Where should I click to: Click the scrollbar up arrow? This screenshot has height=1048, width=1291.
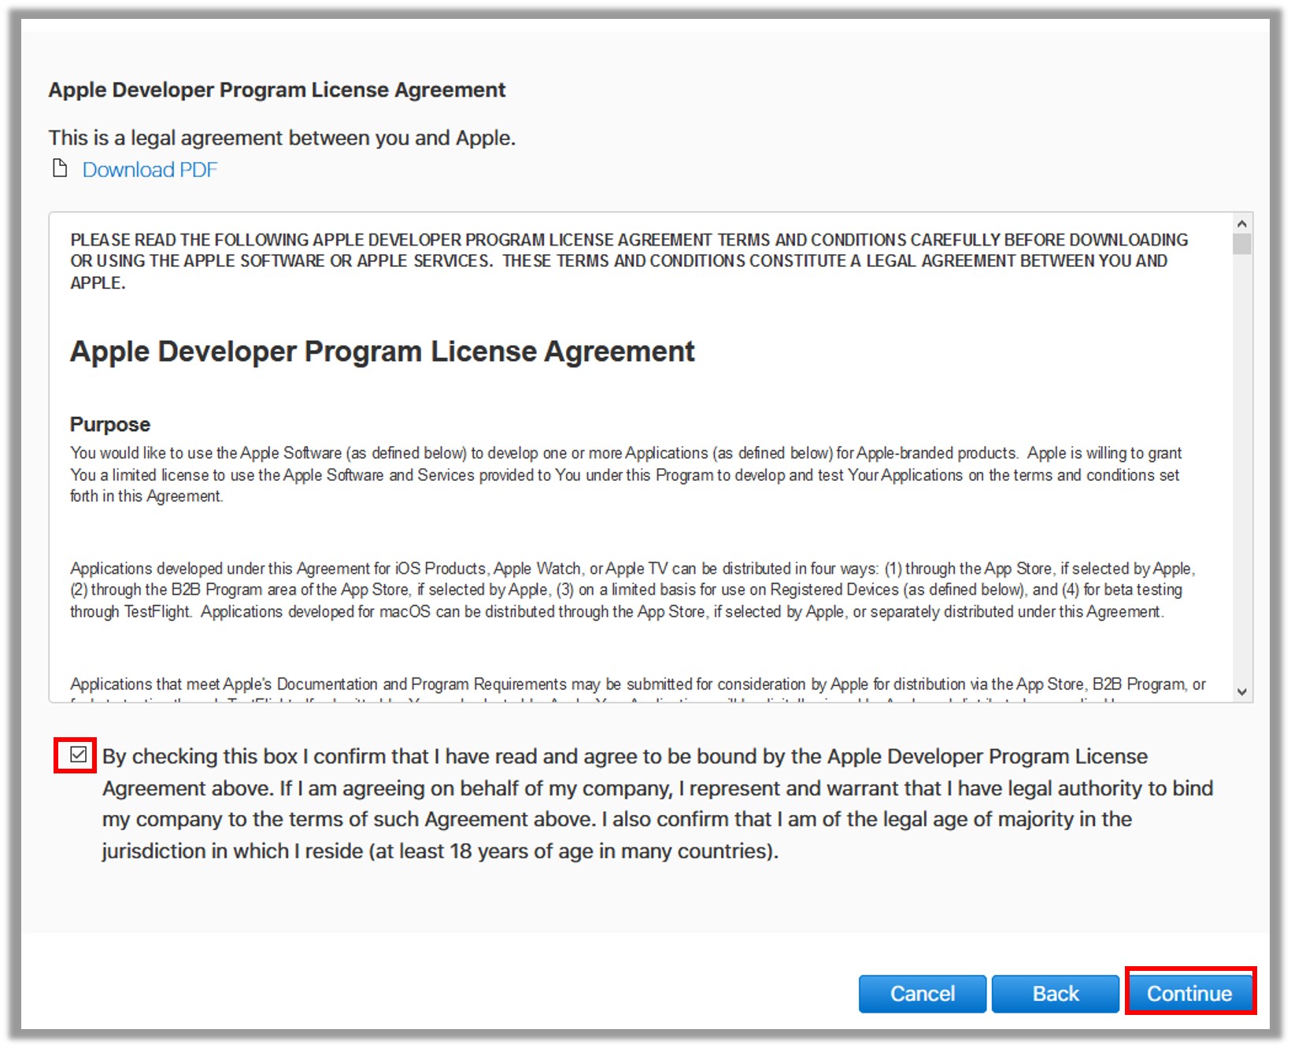pyautogui.click(x=1241, y=223)
